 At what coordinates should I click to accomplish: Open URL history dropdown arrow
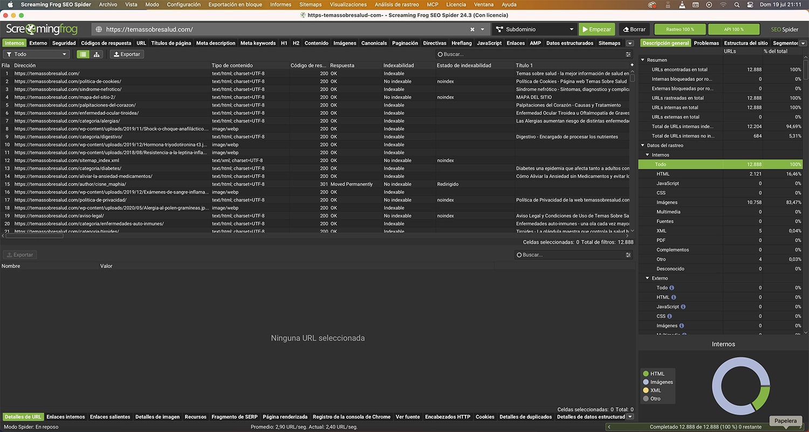point(482,30)
